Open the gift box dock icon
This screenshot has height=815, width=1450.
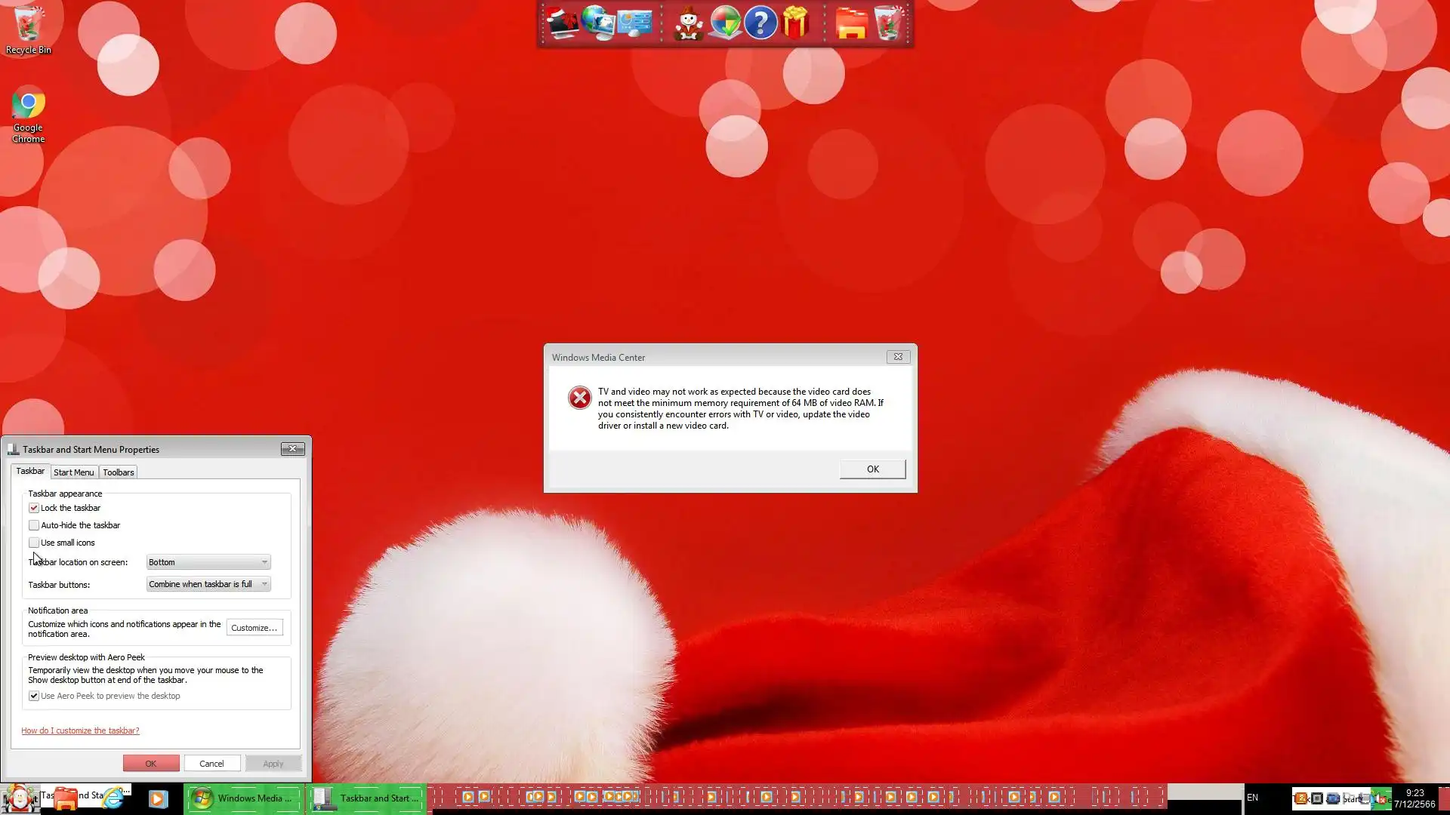(x=796, y=23)
